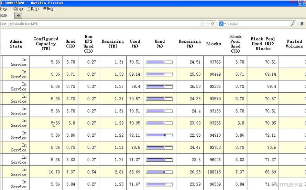306x190 pixels.
Task: Sort by Block Pool Used (TB) header
Action: [x=236, y=44]
